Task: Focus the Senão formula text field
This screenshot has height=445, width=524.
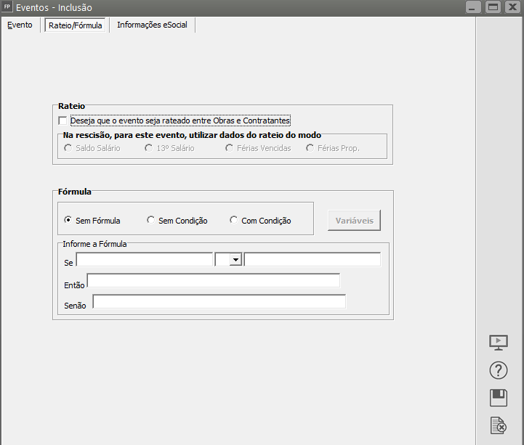Action: (219, 301)
